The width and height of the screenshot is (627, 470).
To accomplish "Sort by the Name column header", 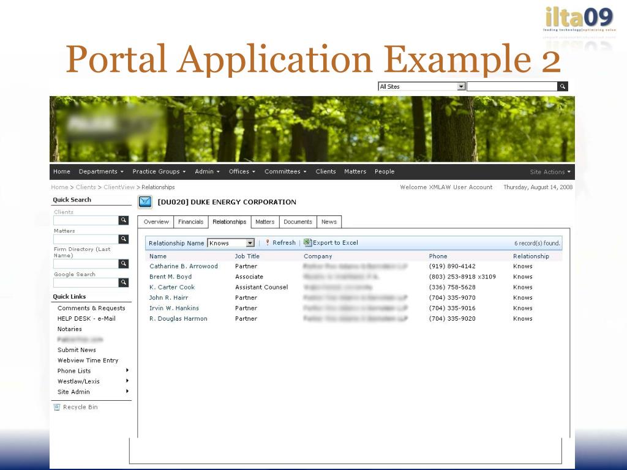I will coord(158,256).
